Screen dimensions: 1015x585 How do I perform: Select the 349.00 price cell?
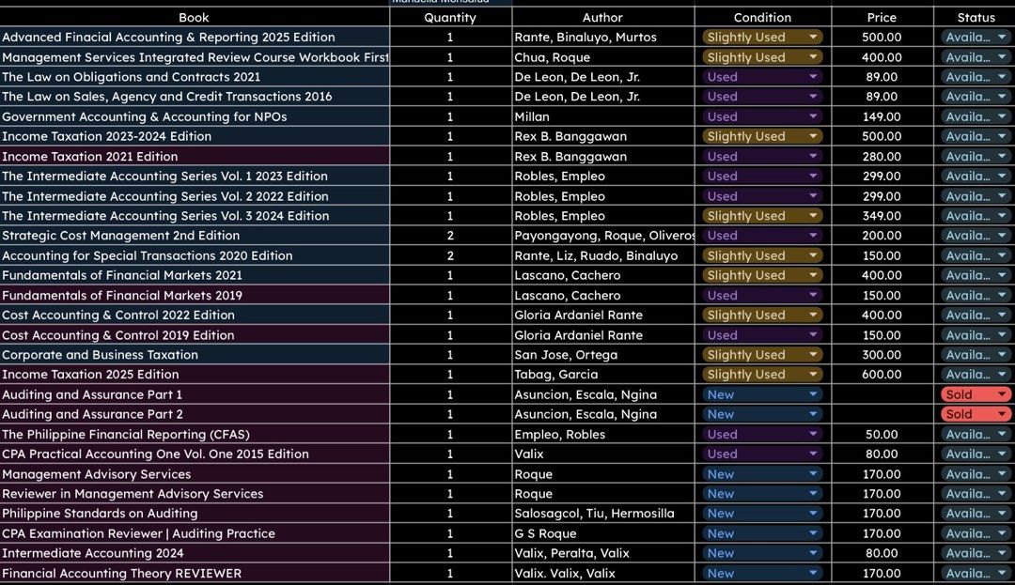pos(882,216)
